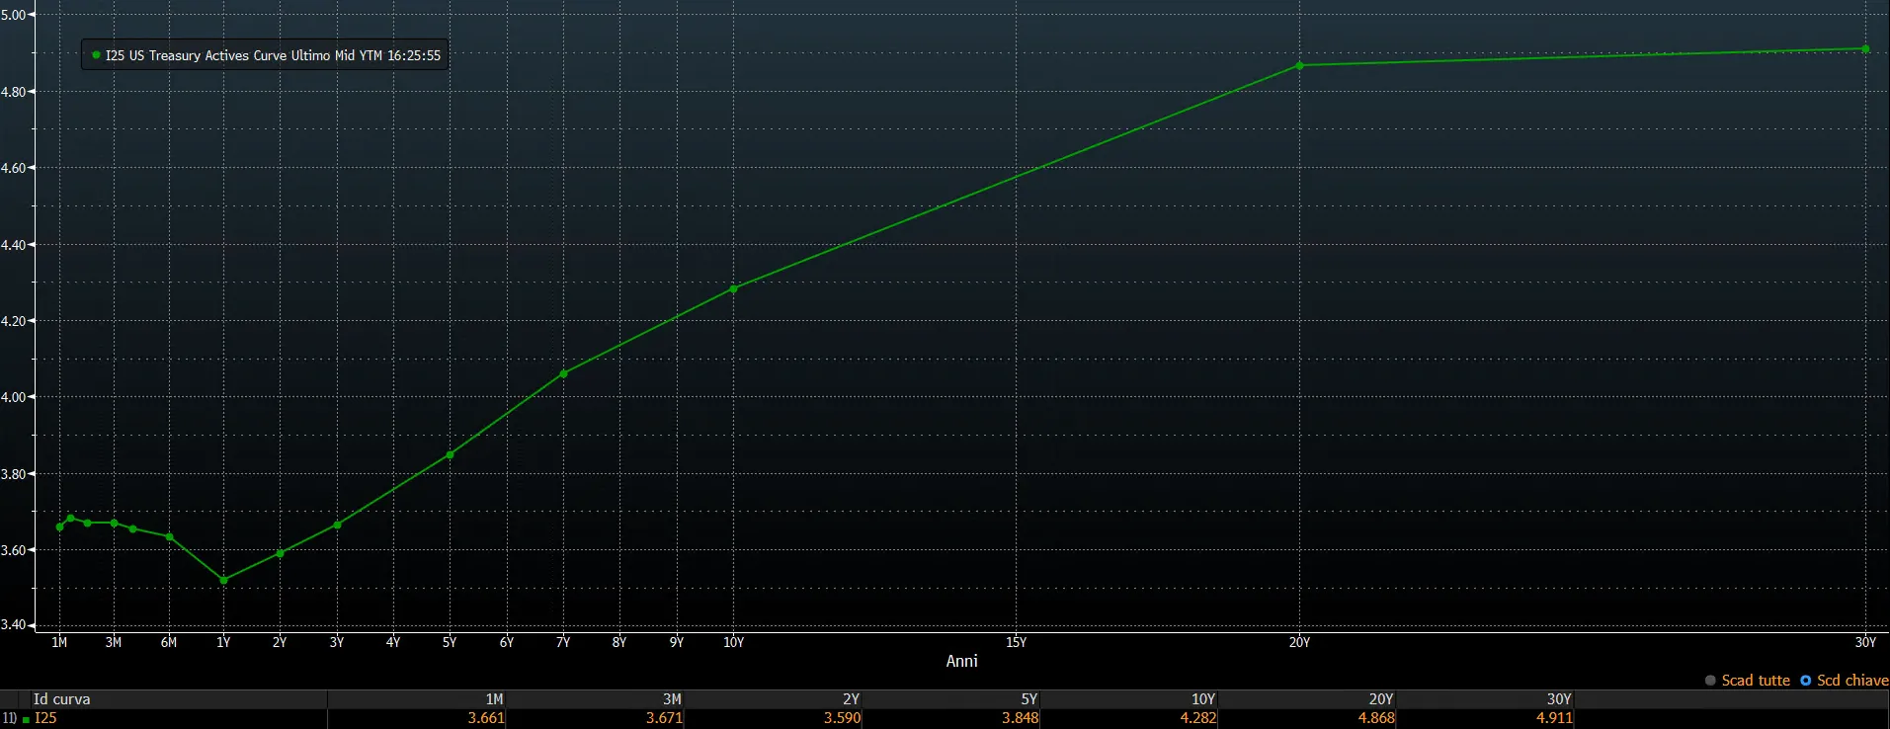Viewport: 1890px width, 729px height.
Task: Click the 6M data point marker
Action: pyautogui.click(x=170, y=537)
